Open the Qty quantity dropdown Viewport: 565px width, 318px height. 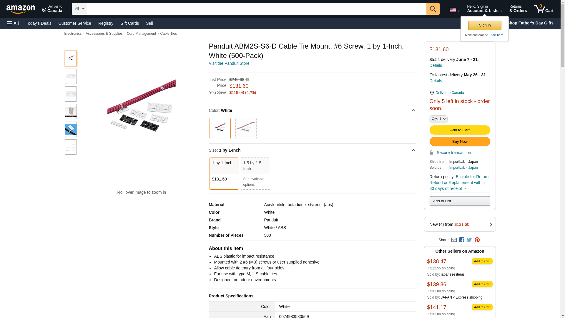[x=438, y=119]
